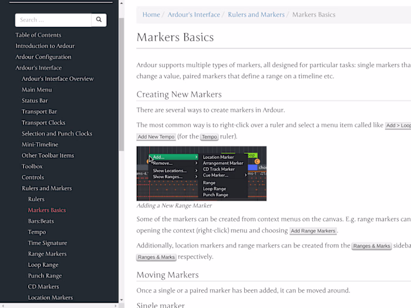Image resolution: width=411 pixels, height=308 pixels.
Task: Click the Adding a New Range Marker caption
Action: pyautogui.click(x=174, y=205)
